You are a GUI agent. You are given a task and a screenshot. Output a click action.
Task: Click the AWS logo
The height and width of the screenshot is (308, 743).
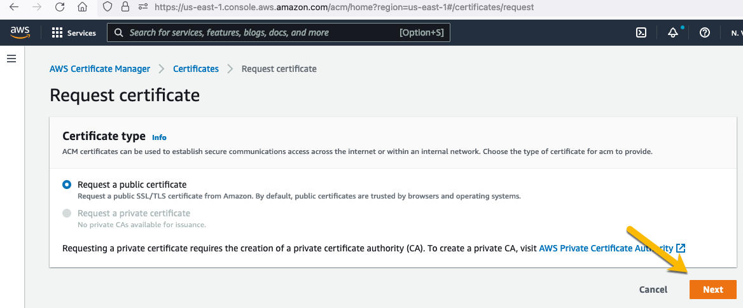[x=20, y=32]
